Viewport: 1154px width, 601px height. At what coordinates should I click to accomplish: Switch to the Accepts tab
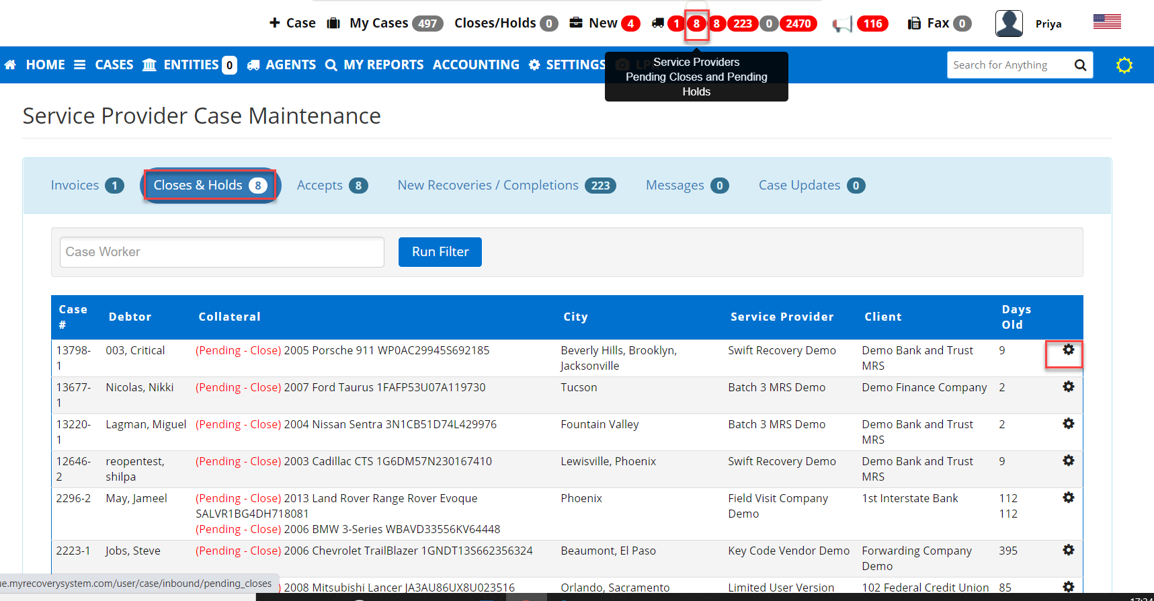(x=333, y=186)
